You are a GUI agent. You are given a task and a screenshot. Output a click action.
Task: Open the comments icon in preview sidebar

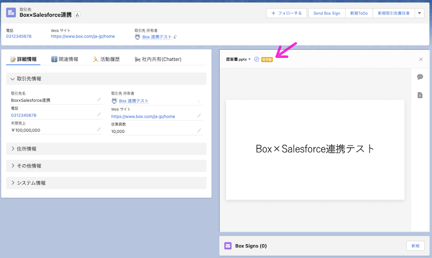(420, 77)
